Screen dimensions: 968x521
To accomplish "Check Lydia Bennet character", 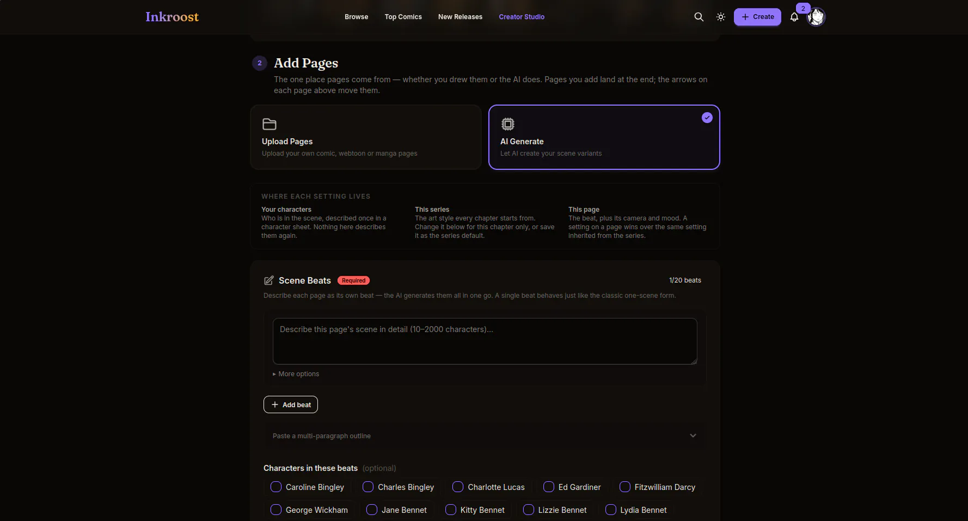I will pyautogui.click(x=611, y=510).
